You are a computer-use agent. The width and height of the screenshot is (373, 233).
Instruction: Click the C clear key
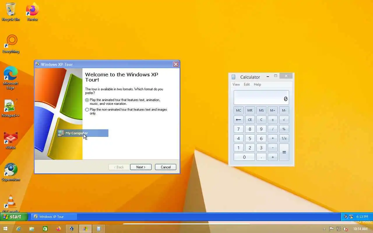coord(261,120)
